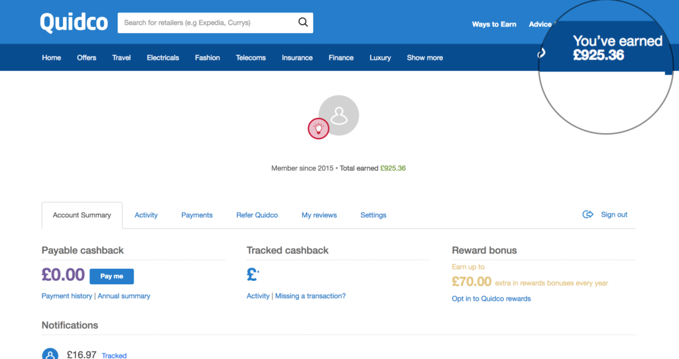Click the Notifications heading

pyautogui.click(x=70, y=325)
